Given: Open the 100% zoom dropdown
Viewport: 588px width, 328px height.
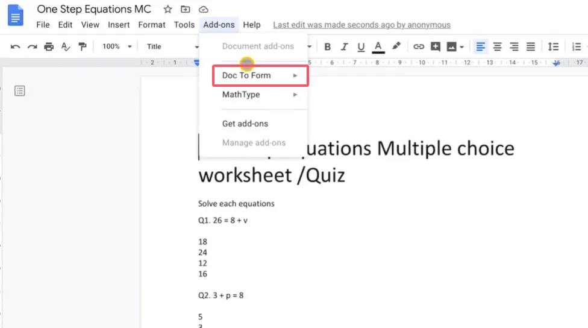Looking at the screenshot, I should pos(116,46).
